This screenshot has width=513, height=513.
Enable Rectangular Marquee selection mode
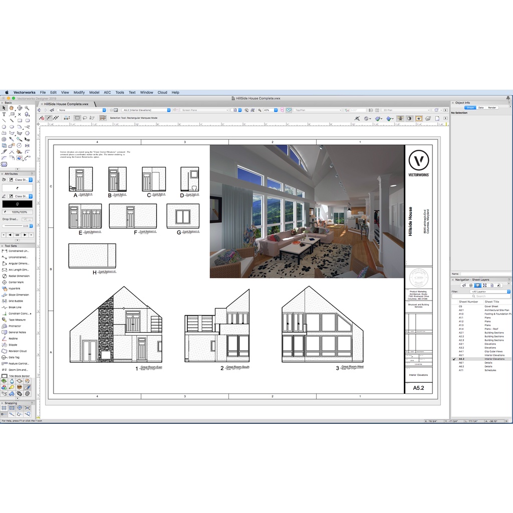coord(78,118)
